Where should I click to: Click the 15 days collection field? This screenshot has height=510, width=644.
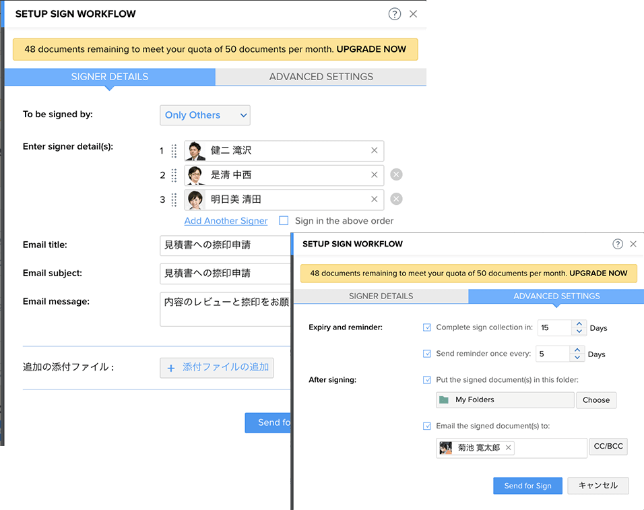[554, 327]
